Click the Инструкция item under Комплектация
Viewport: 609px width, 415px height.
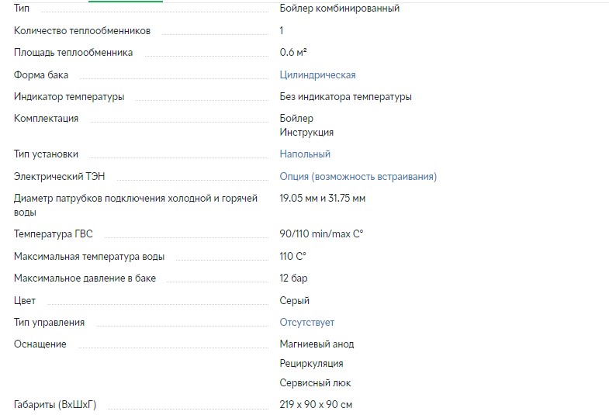(x=306, y=133)
